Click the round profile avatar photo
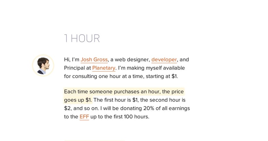268x141 pixels. [x=43, y=65]
